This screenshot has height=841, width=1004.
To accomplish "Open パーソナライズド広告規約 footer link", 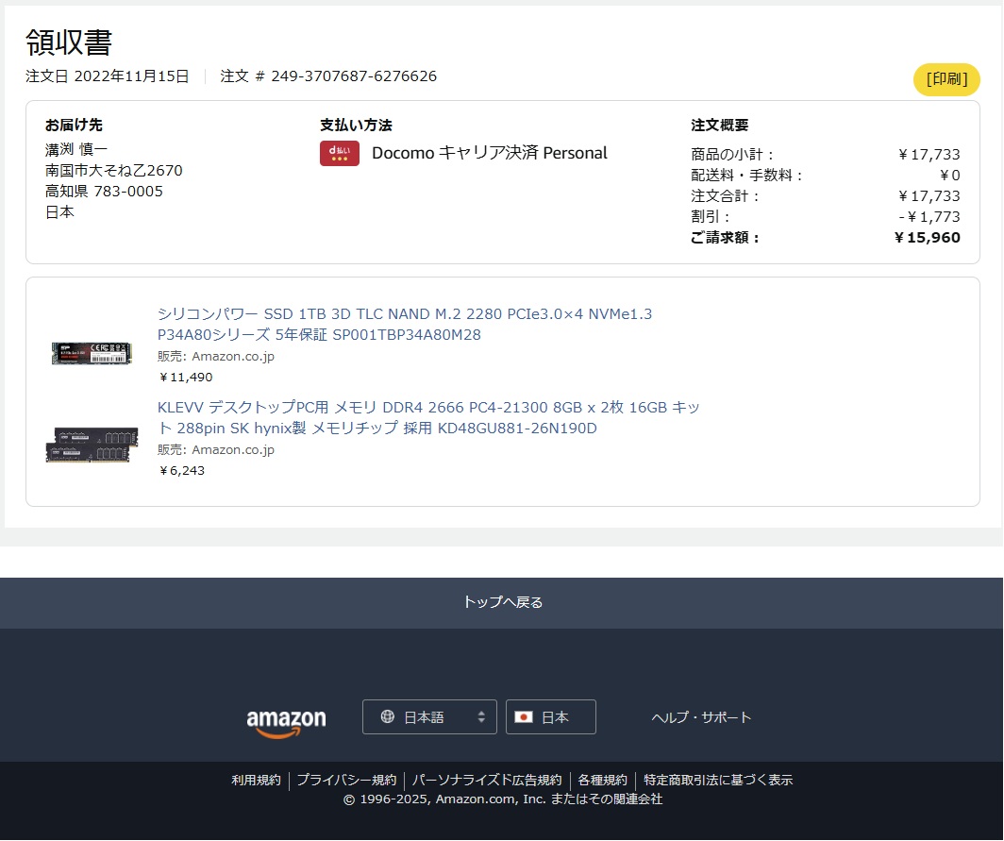I will pyautogui.click(x=487, y=781).
